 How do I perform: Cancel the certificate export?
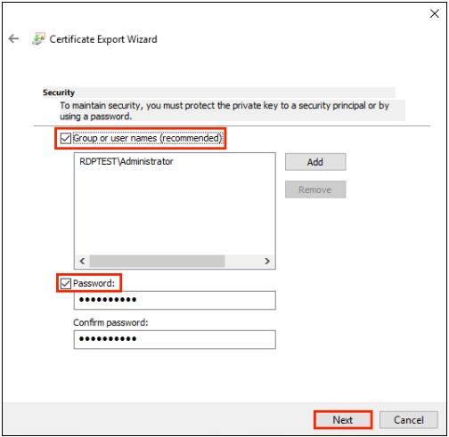tap(409, 420)
